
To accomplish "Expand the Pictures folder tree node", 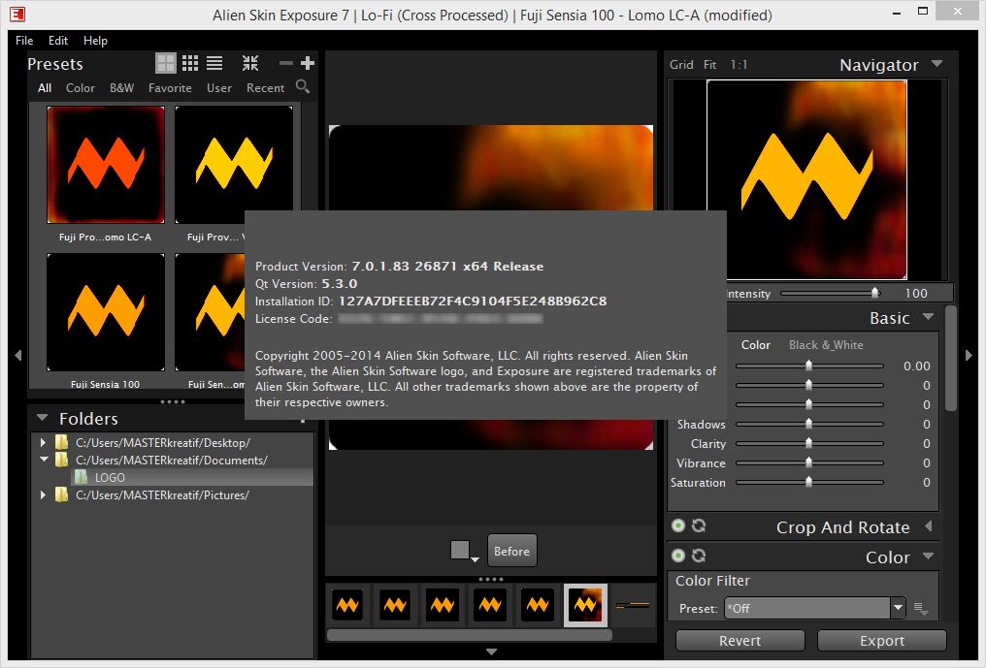I will pyautogui.click(x=43, y=495).
